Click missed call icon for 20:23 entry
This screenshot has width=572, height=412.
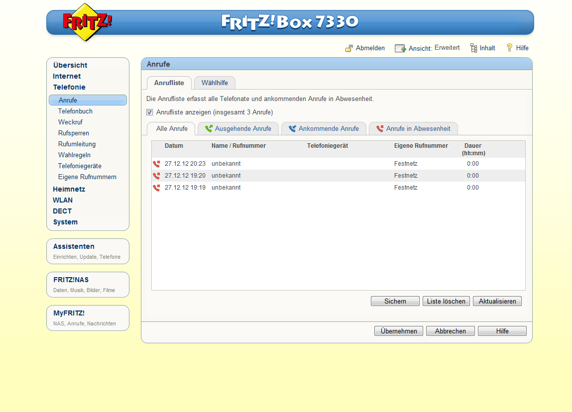(x=156, y=164)
